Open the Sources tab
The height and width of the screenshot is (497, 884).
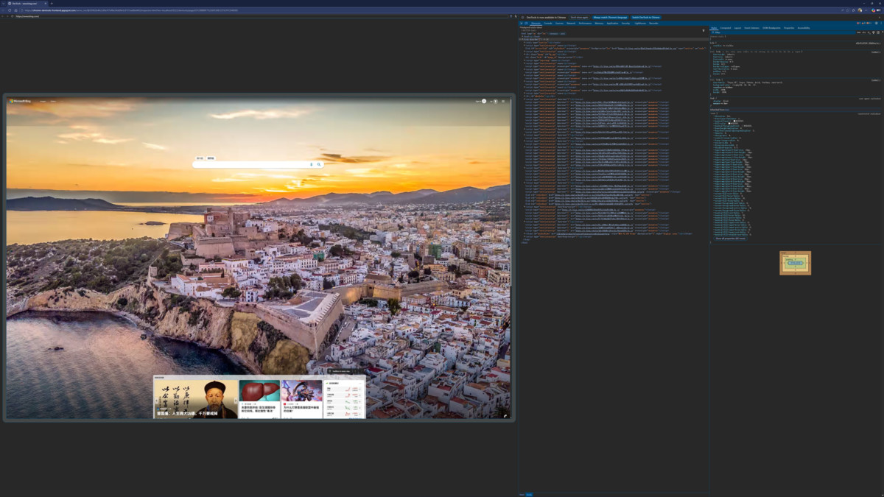point(559,23)
